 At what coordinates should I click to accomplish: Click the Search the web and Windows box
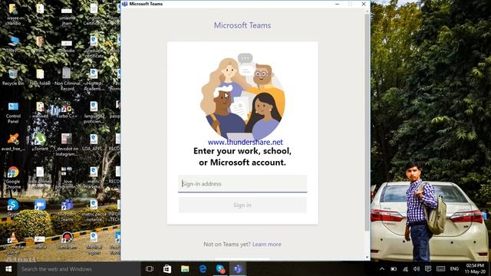point(79,269)
